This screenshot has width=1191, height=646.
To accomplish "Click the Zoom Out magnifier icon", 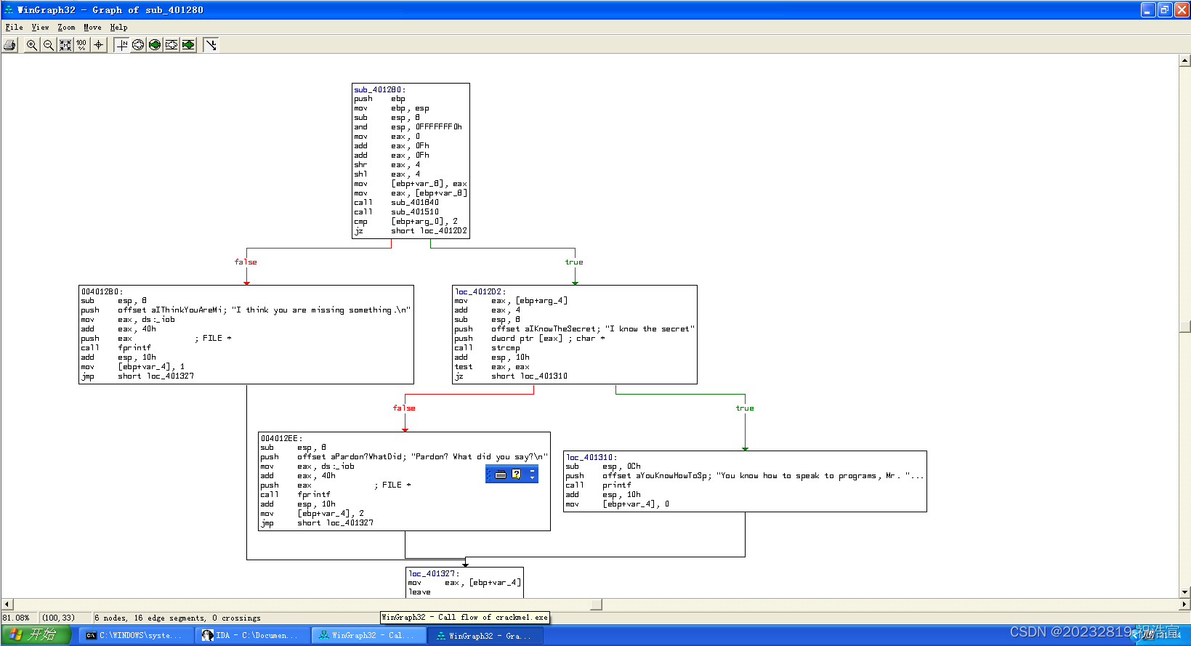I will [49, 45].
